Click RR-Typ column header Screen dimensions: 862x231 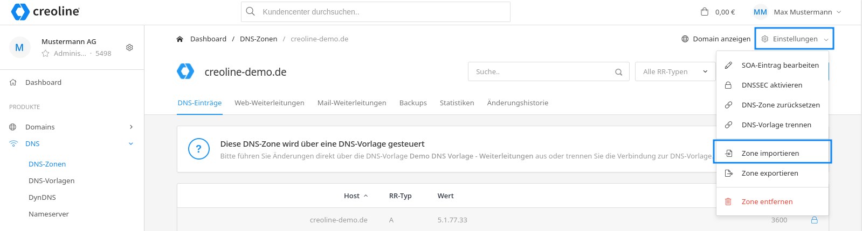point(401,196)
